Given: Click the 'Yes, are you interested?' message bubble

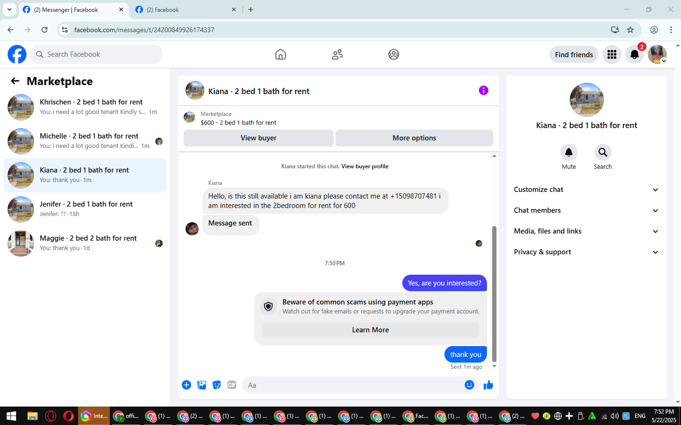Looking at the screenshot, I should [x=444, y=283].
